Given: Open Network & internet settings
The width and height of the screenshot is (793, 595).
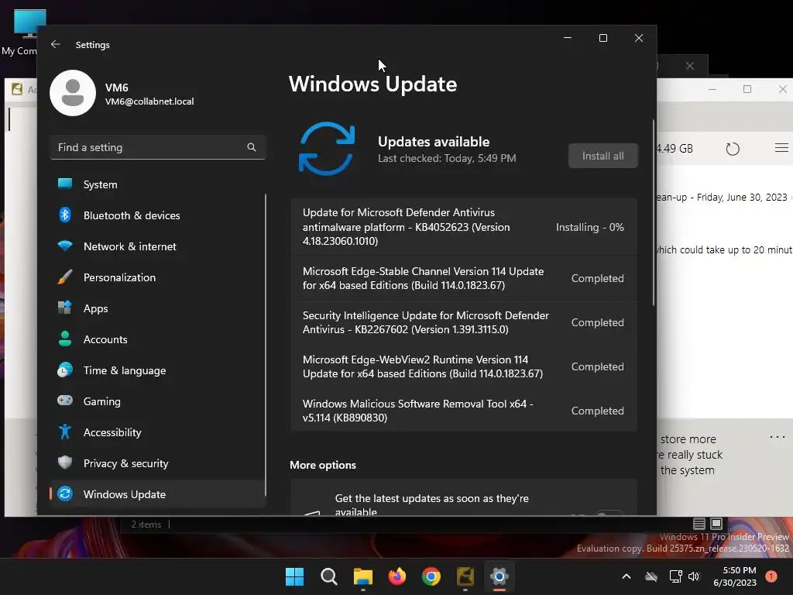Looking at the screenshot, I should [158, 246].
